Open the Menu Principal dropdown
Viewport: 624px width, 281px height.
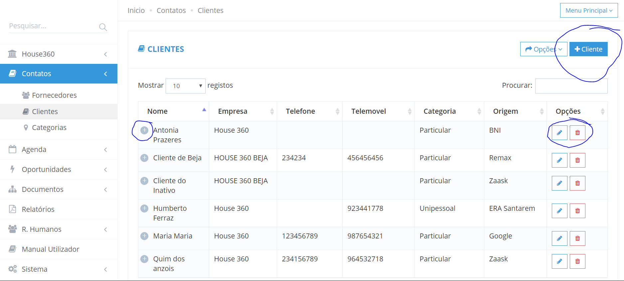click(x=589, y=11)
